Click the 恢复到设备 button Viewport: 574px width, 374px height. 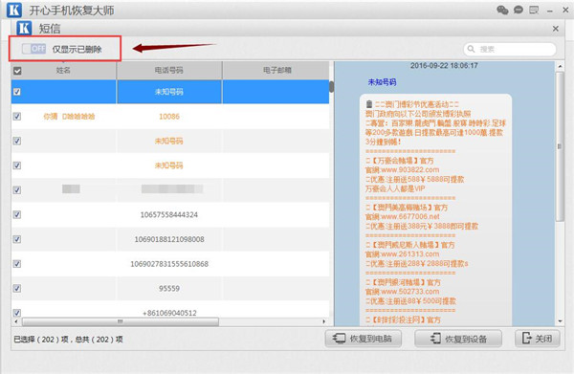(x=458, y=339)
